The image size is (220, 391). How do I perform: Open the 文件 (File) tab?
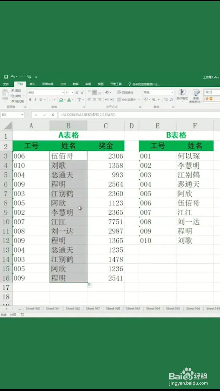click(x=6, y=84)
